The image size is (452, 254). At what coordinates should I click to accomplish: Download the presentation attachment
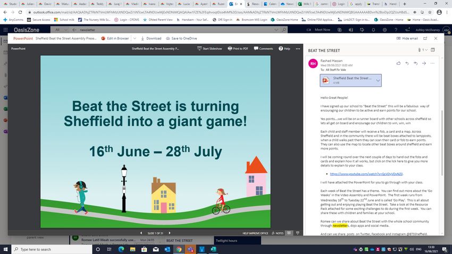point(151,38)
